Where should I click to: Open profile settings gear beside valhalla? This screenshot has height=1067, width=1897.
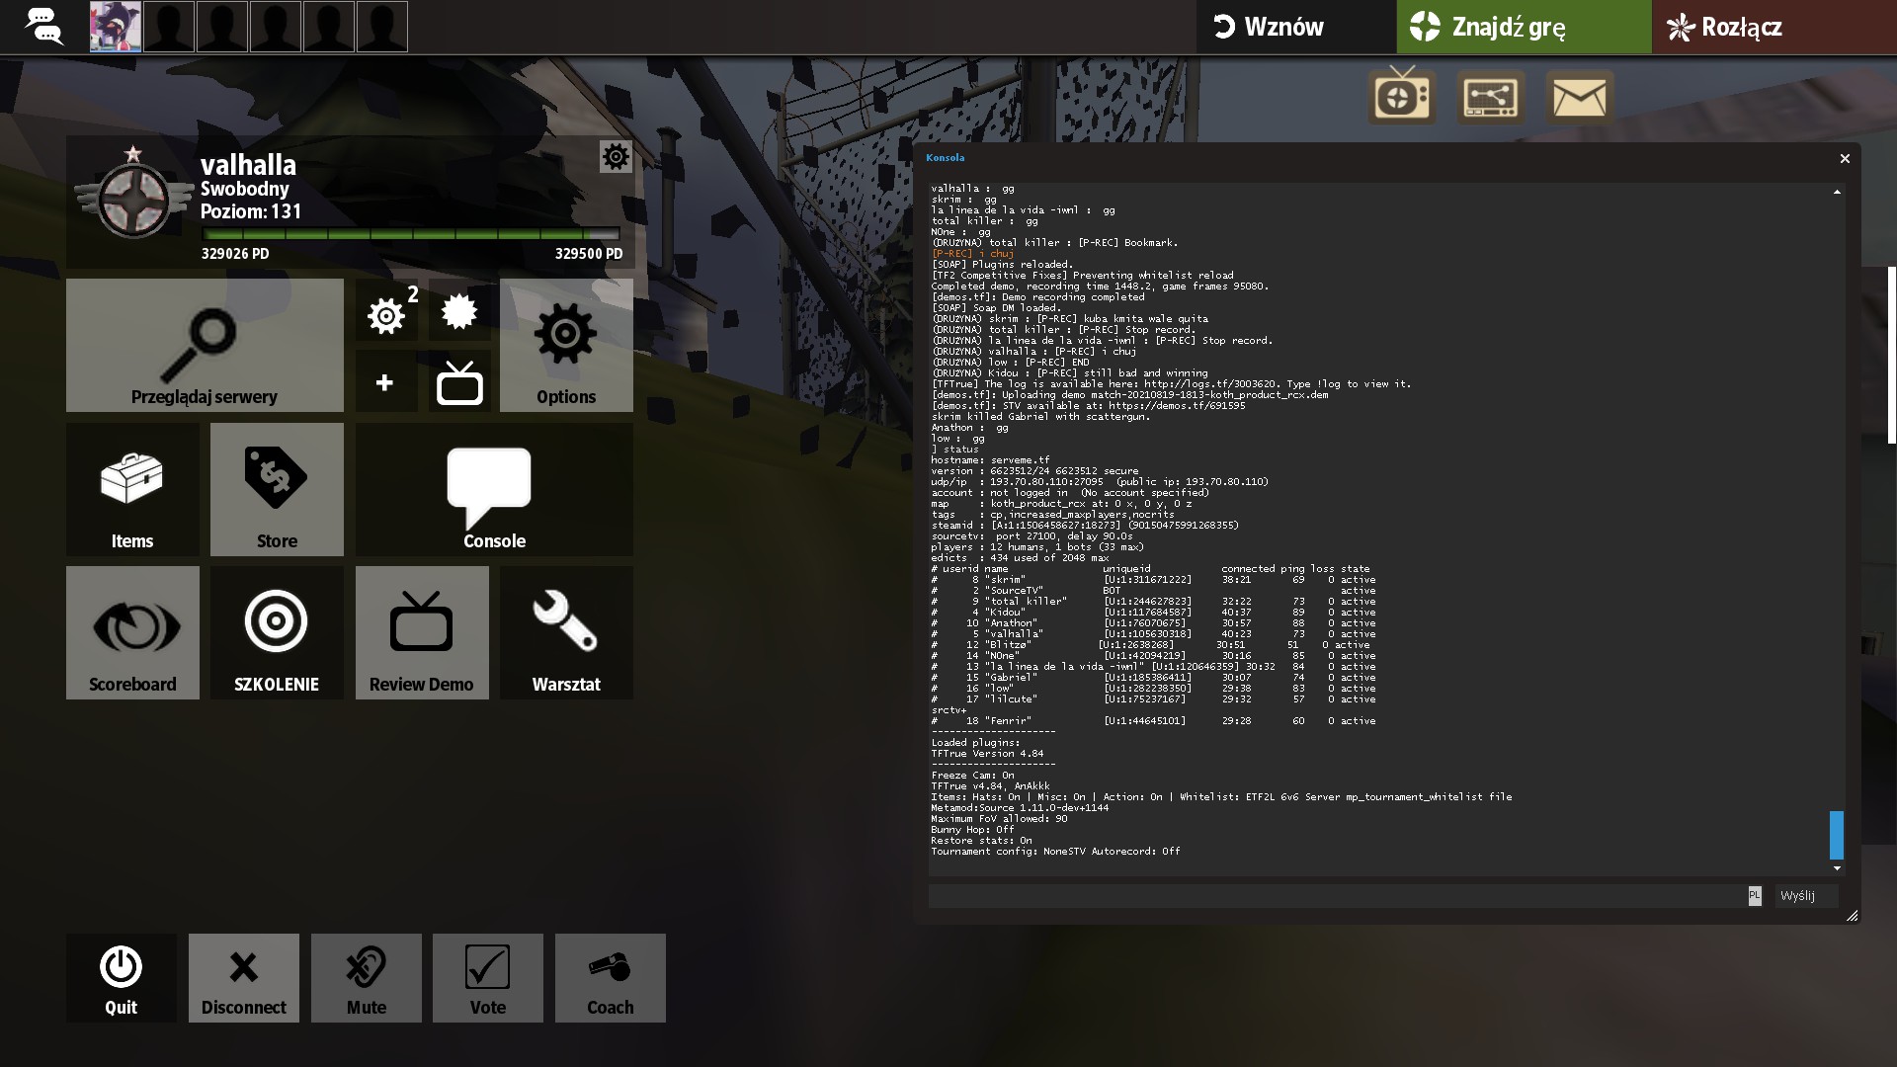pos(616,156)
